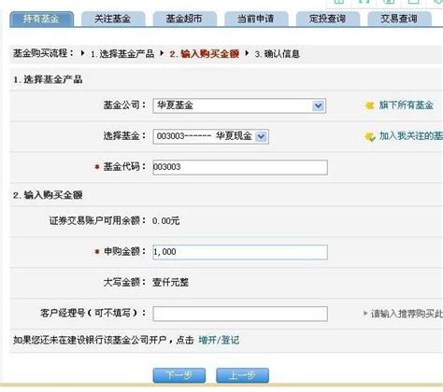443x392 pixels.
Task: Select the 当前申请 tab
Action: point(256,20)
